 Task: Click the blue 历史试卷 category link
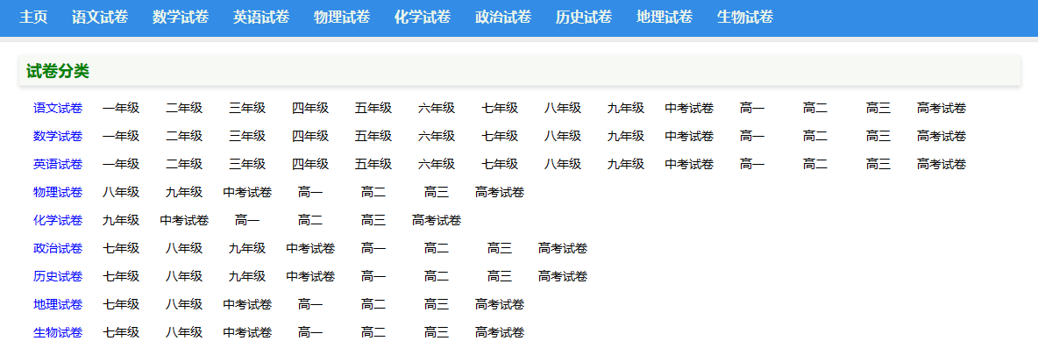[58, 276]
